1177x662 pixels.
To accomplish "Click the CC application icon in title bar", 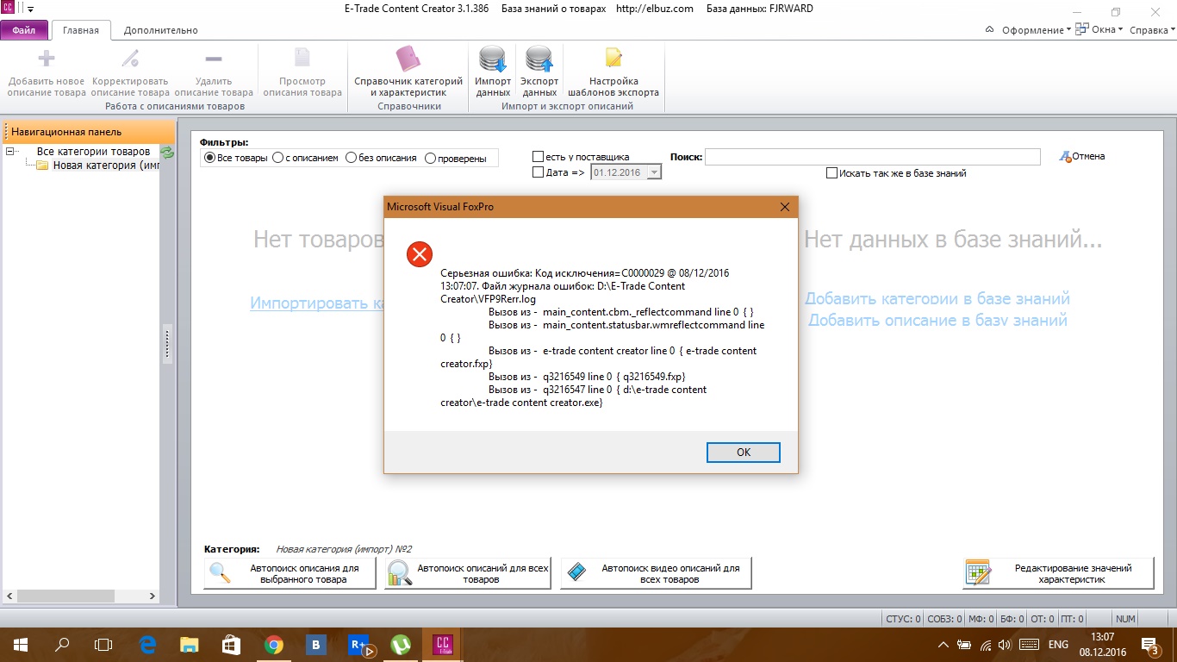I will pos(9,9).
